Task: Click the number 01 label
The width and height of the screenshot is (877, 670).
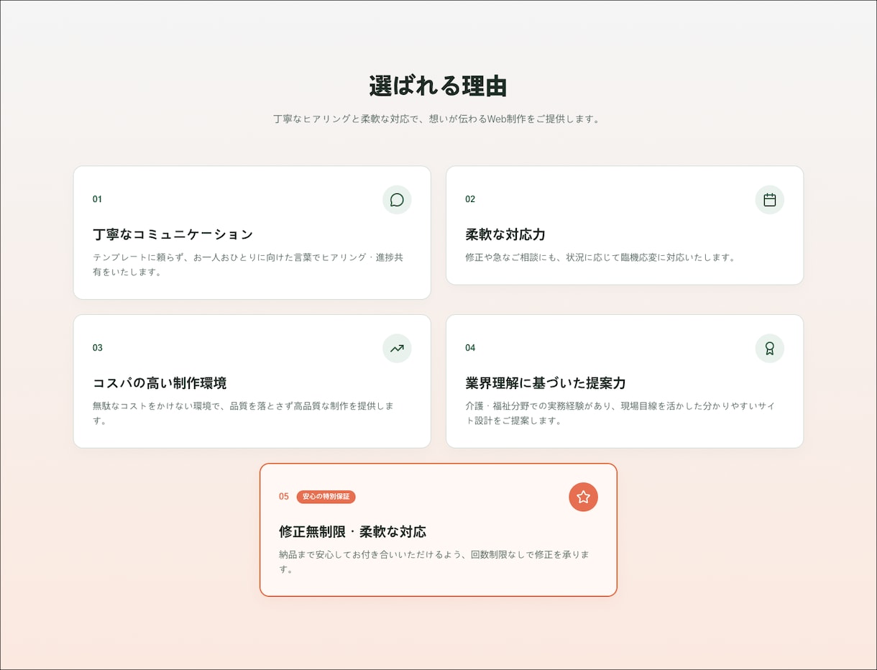Action: tap(97, 199)
